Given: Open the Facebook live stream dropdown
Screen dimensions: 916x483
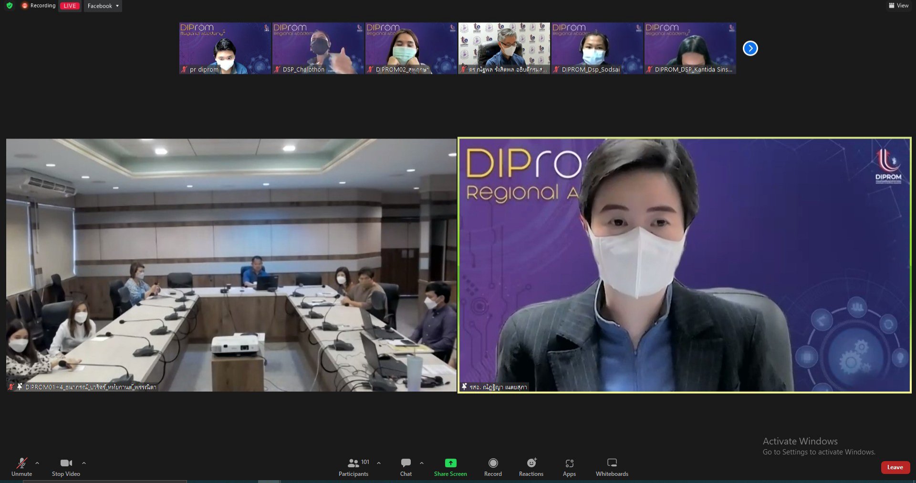Looking at the screenshot, I should click(103, 6).
